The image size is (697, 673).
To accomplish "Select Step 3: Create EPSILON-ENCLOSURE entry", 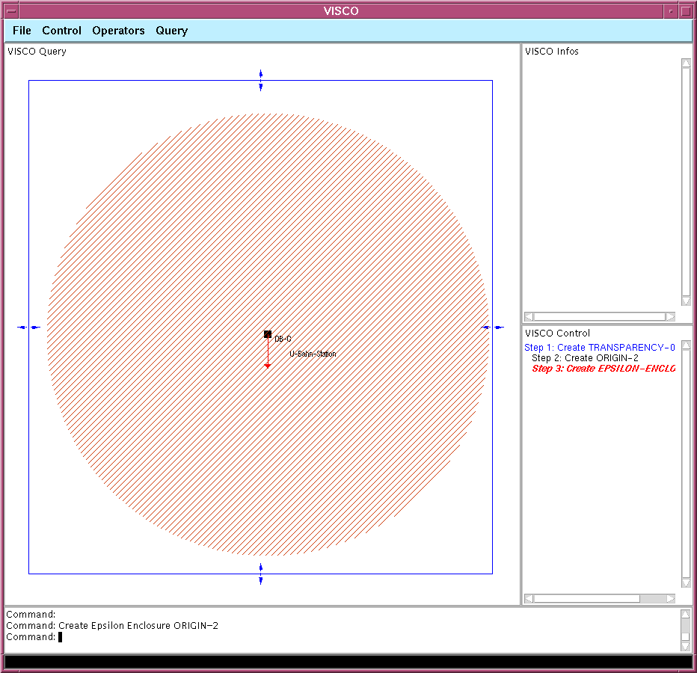I will [x=604, y=369].
